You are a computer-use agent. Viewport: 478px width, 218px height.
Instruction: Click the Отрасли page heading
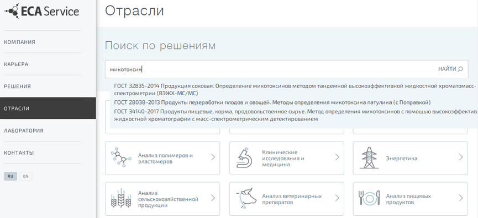tap(134, 11)
